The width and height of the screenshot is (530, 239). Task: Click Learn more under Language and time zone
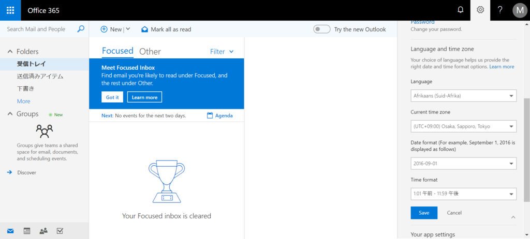[x=502, y=67]
